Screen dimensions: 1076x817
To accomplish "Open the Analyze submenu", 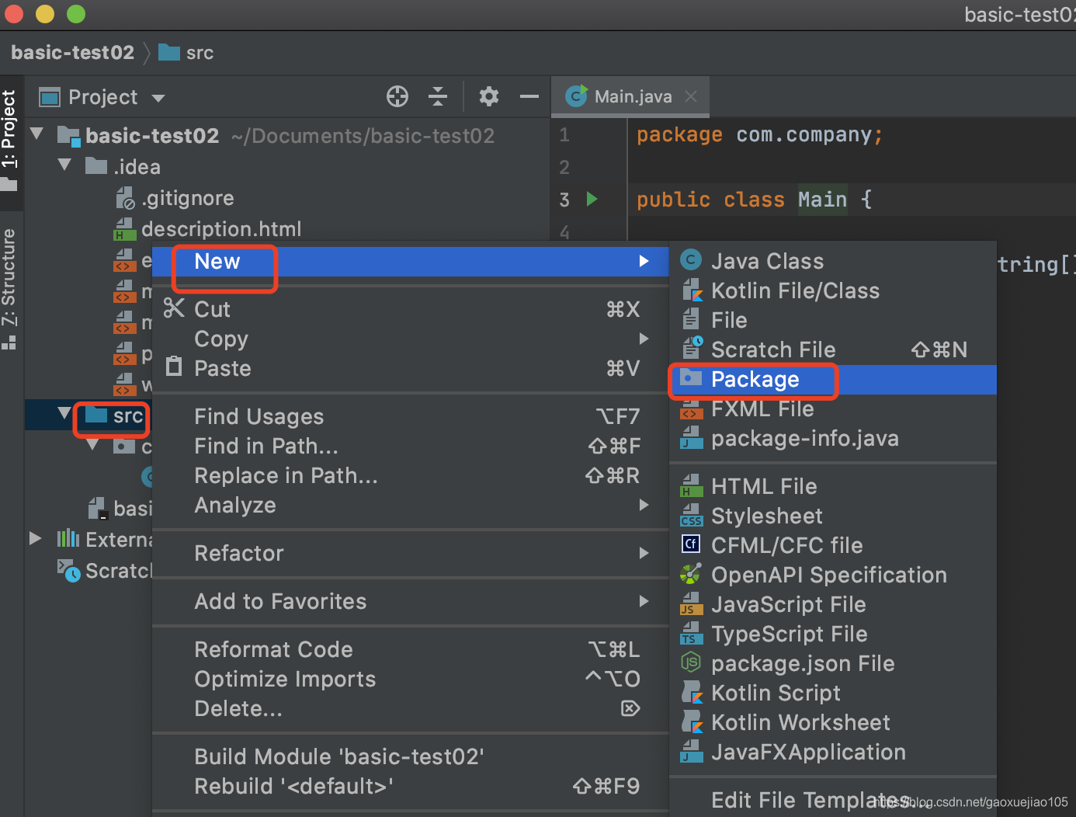I will pos(410,505).
